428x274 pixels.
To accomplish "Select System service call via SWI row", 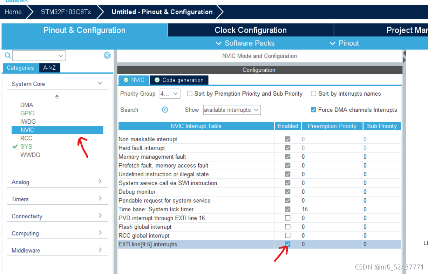I will click(x=259, y=183).
